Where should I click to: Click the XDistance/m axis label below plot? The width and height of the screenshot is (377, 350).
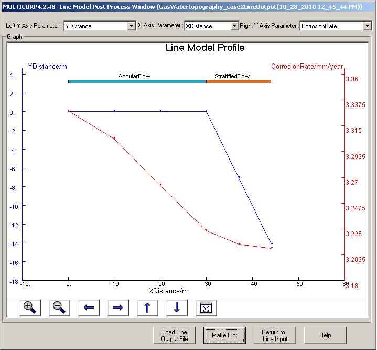point(168,291)
